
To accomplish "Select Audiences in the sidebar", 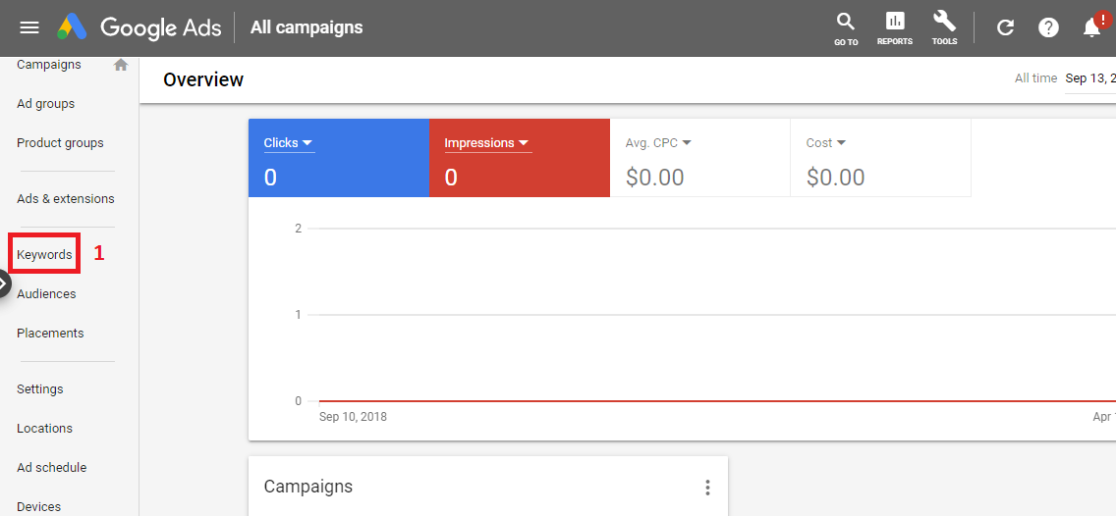I will point(46,293).
